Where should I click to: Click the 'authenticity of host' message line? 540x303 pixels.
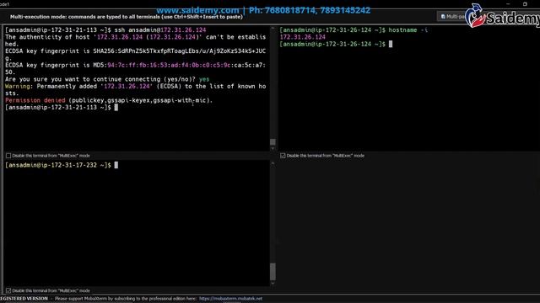point(135,37)
